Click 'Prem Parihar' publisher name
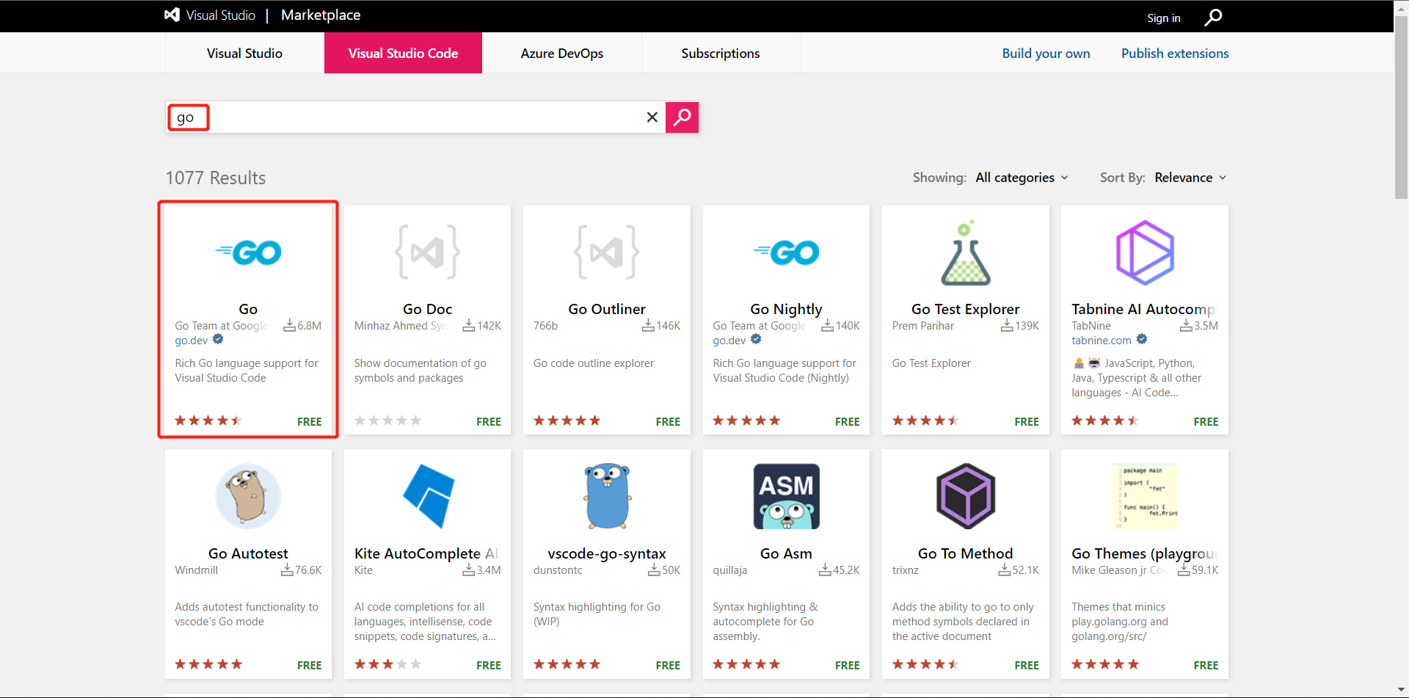 pos(923,326)
